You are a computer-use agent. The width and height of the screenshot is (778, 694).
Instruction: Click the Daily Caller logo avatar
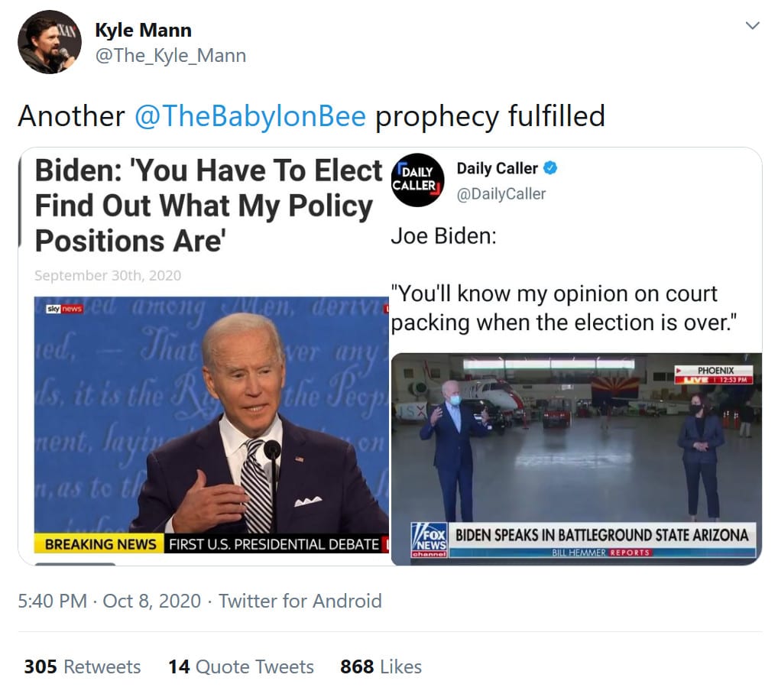tap(417, 180)
